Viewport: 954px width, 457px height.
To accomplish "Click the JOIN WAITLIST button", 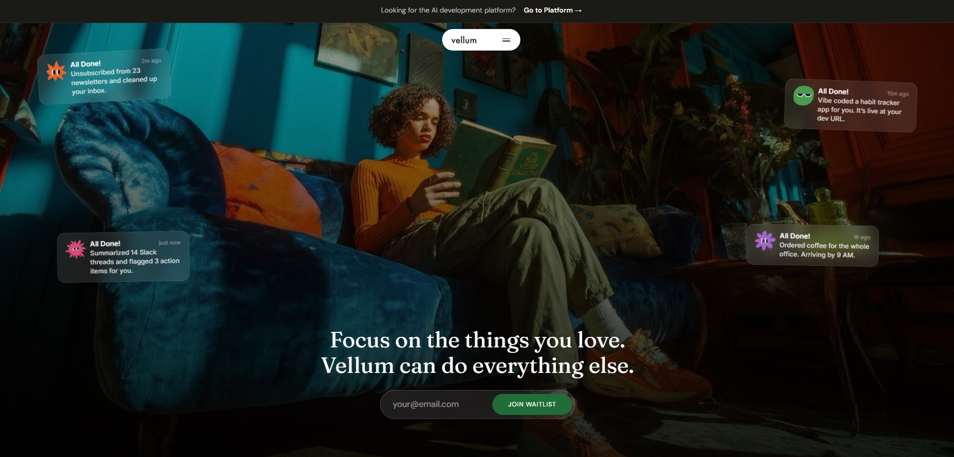I will (x=532, y=404).
